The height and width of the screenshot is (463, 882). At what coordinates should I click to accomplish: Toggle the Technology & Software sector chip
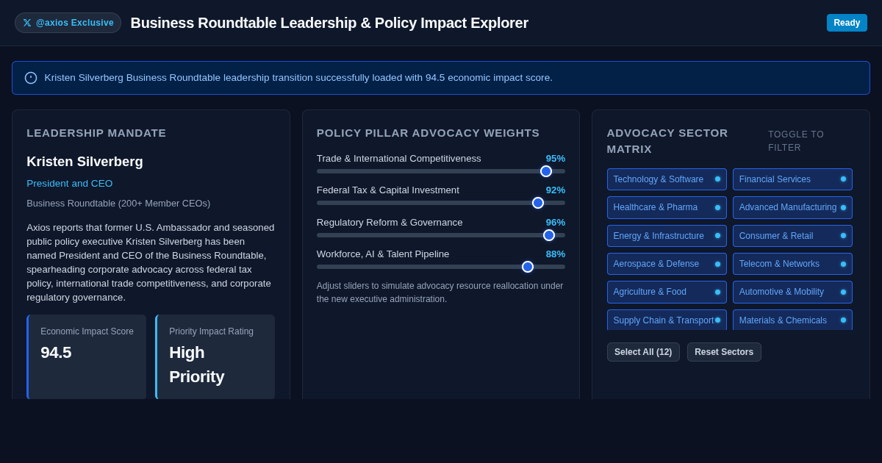point(667,179)
